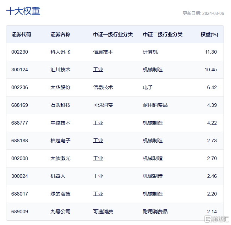This screenshot has height=225, width=231.
Task: Click the 中证二级行业分类 column header
Action: pos(163,35)
